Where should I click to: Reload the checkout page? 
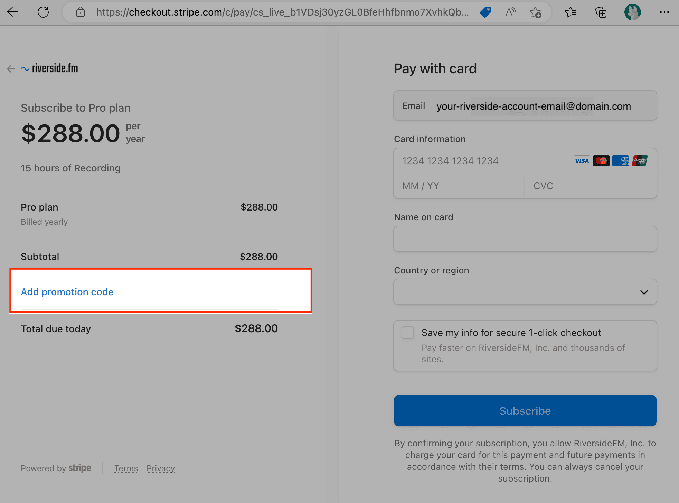pos(43,12)
